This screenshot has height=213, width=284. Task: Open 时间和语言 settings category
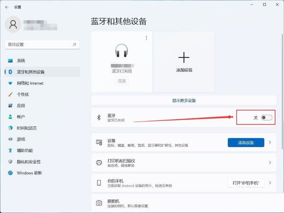pos(42,128)
